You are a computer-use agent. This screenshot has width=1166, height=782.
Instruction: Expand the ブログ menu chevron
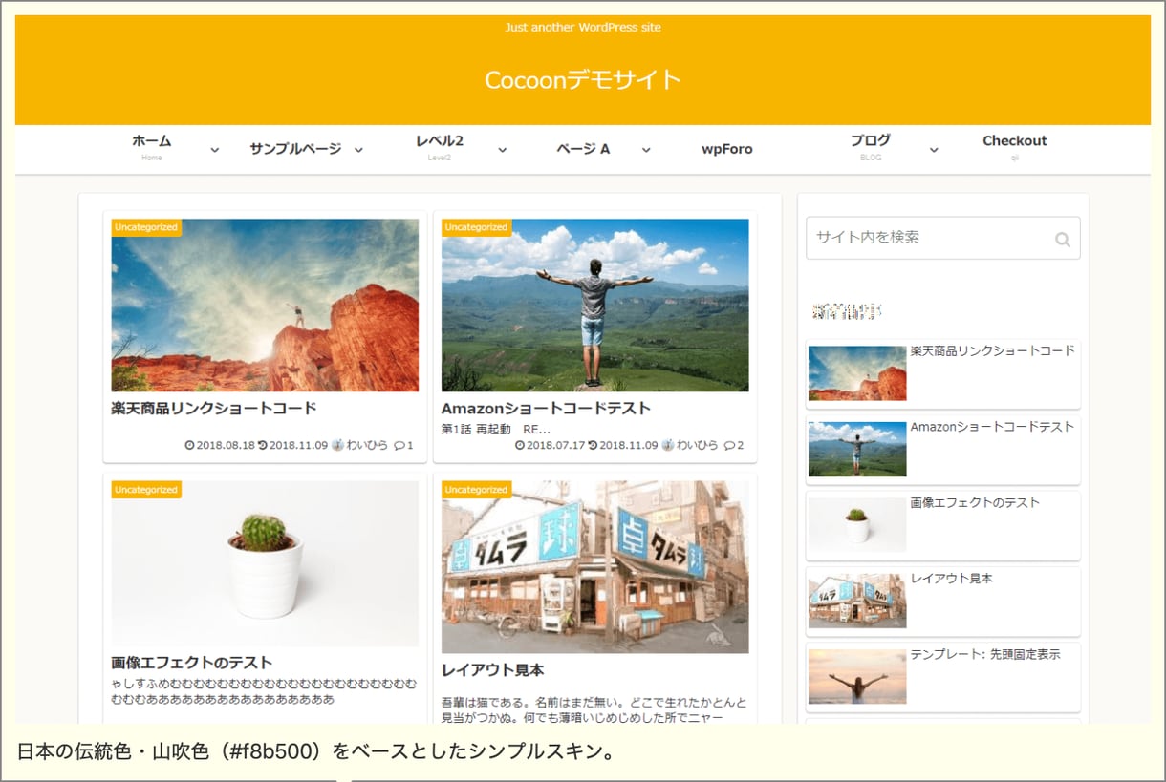tap(934, 150)
